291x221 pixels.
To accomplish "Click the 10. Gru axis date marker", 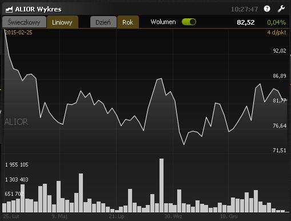I will click(229, 216).
